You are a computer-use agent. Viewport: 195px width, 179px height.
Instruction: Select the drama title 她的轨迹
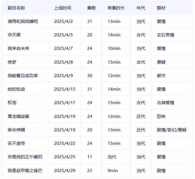[16, 89]
